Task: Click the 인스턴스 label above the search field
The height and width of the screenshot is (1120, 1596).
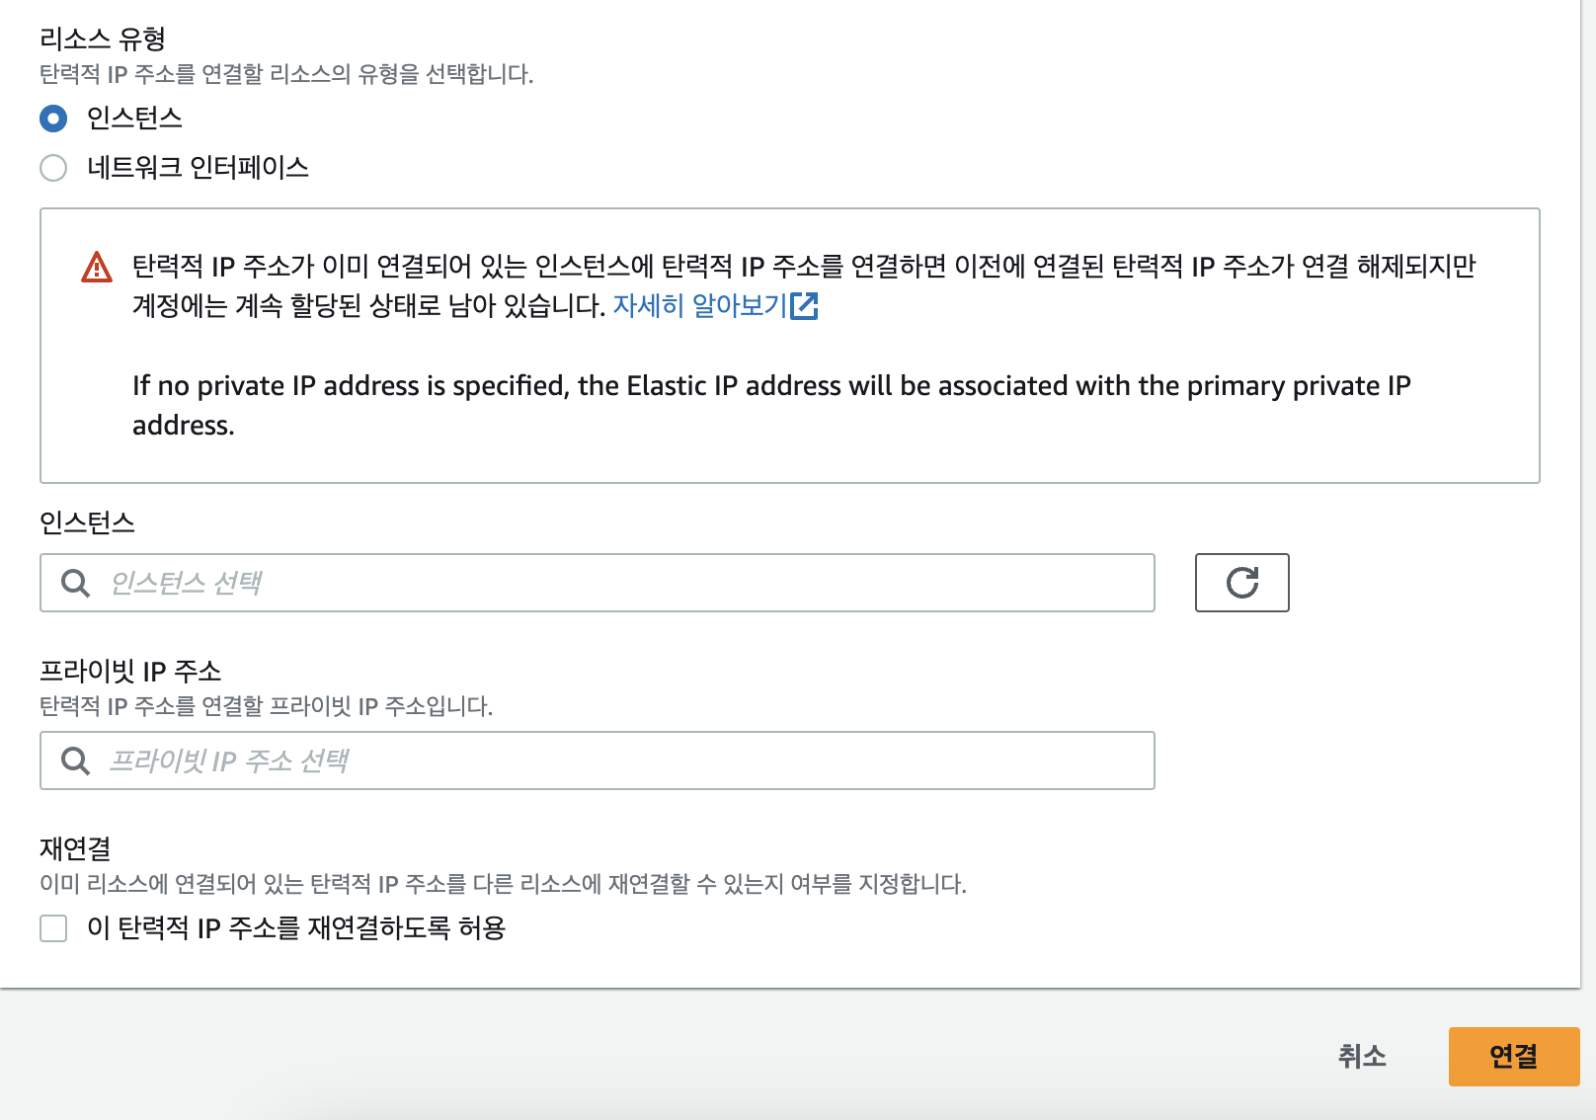Action: [87, 522]
